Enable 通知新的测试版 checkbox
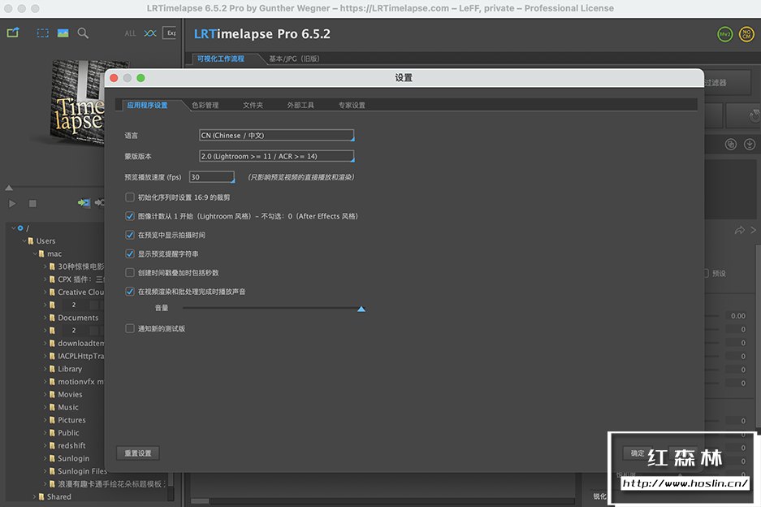 [x=130, y=329]
